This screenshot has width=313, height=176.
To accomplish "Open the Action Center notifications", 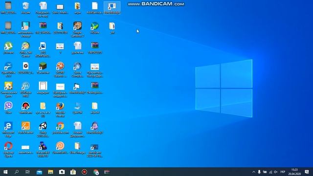I will click(307, 172).
